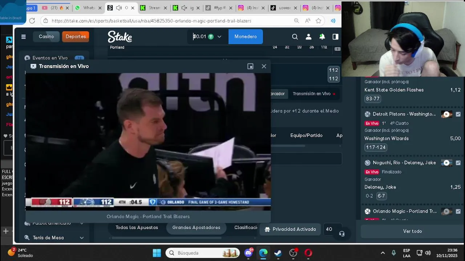
Task: Open the clock showing 23:36
Action: coord(447,253)
